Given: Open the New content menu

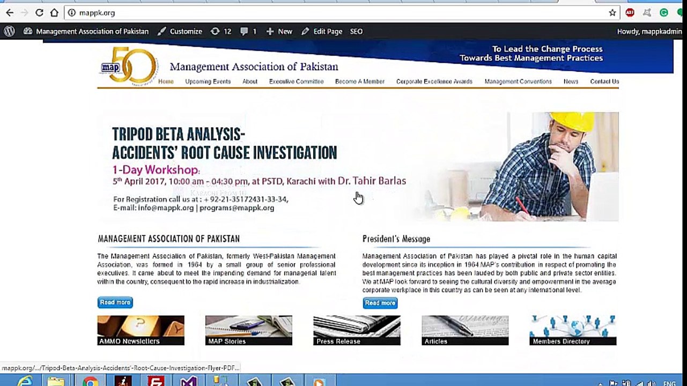Looking at the screenshot, I should point(279,31).
